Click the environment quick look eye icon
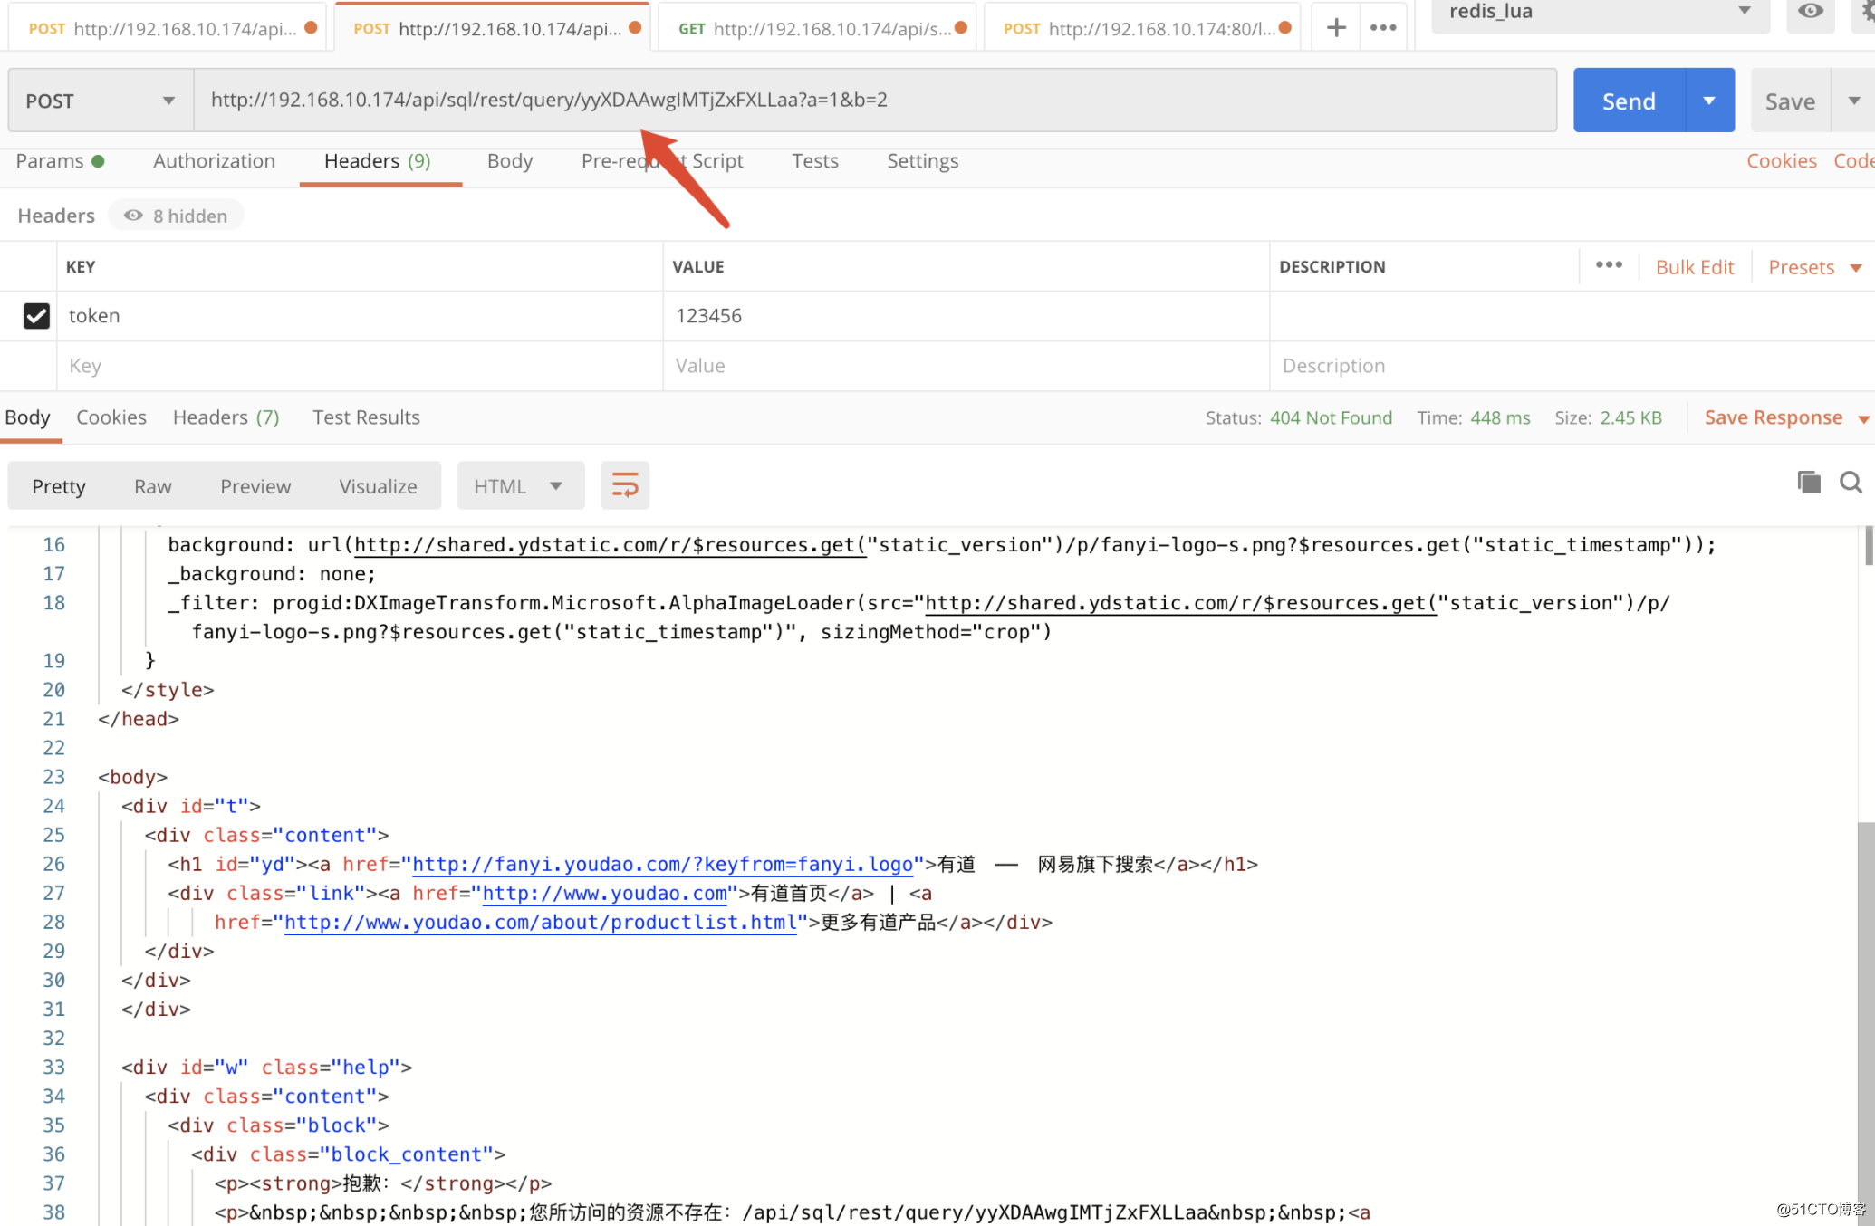The height and width of the screenshot is (1226, 1875). [x=1810, y=12]
